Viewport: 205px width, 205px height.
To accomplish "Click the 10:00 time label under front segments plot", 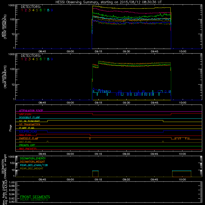I will coord(182,52).
